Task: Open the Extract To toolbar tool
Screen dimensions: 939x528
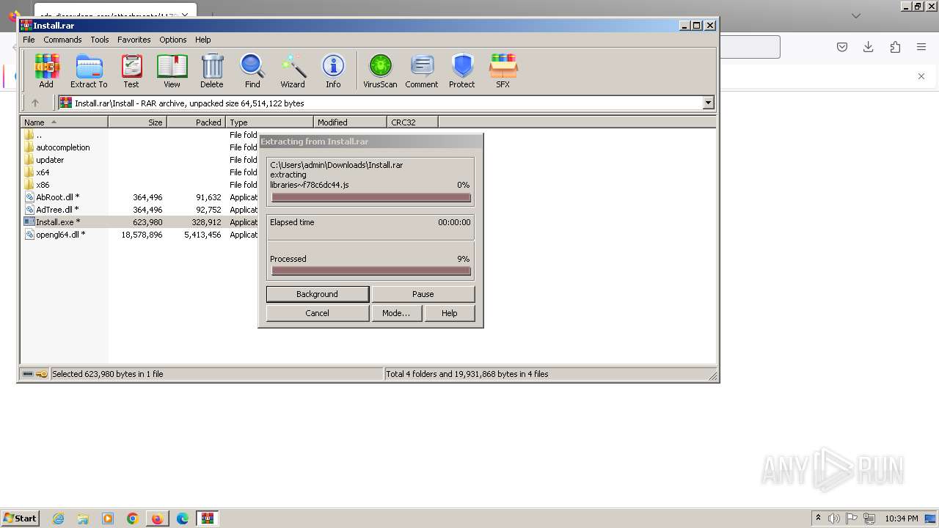Action: [89, 71]
